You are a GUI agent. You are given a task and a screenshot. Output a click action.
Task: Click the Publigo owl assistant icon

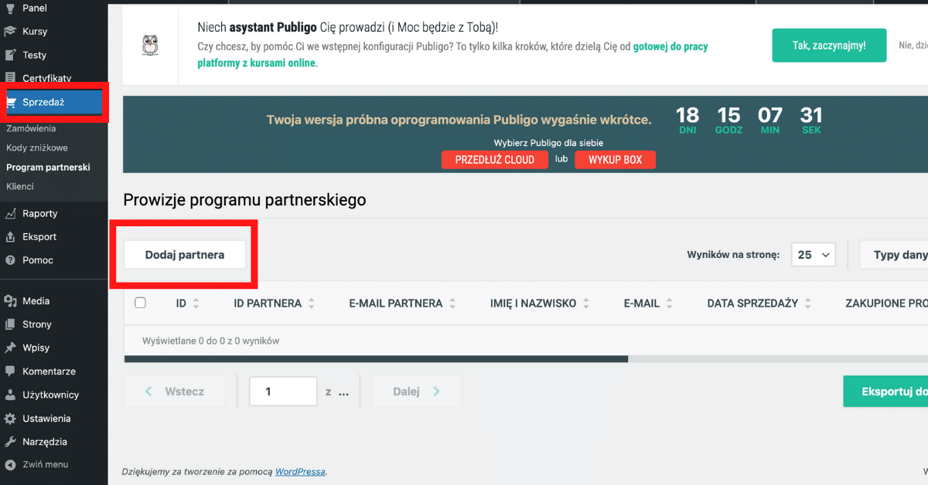150,46
